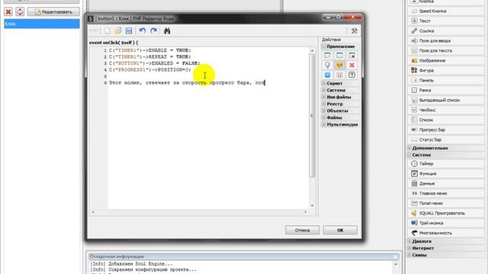Pick the Рамка component
The image size is (488, 274).
(446, 90)
